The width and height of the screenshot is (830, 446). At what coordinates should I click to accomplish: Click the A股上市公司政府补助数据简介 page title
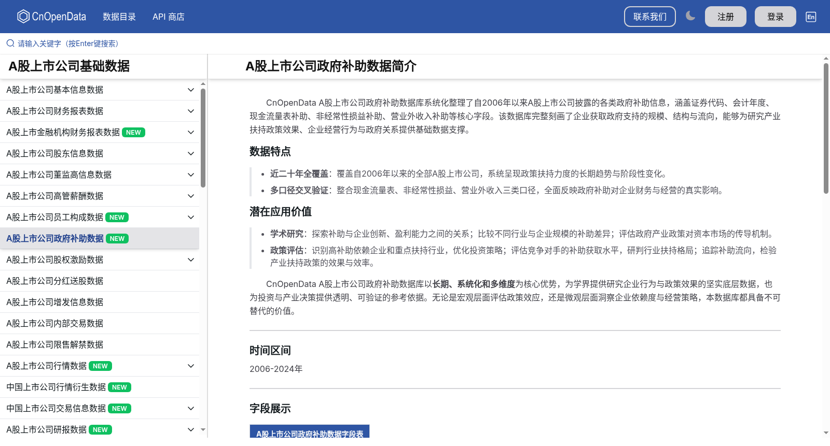[x=331, y=66]
